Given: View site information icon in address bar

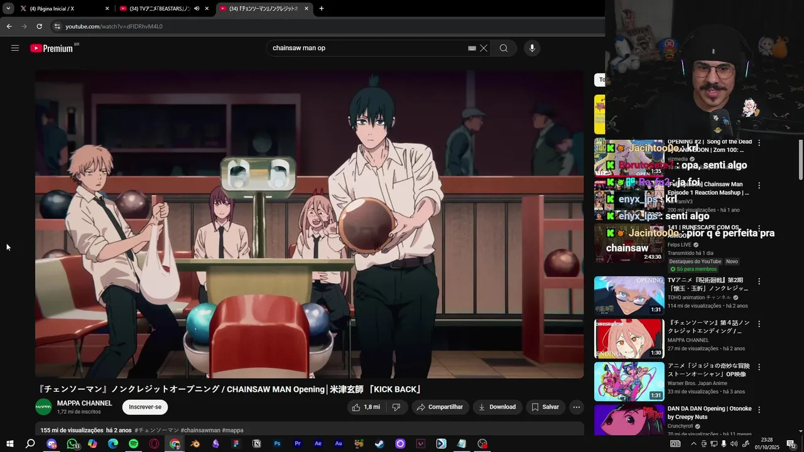Looking at the screenshot, I should pyautogui.click(x=57, y=26).
